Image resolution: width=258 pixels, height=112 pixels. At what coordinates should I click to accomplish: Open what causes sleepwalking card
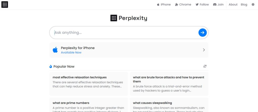pyautogui.click(x=169, y=105)
